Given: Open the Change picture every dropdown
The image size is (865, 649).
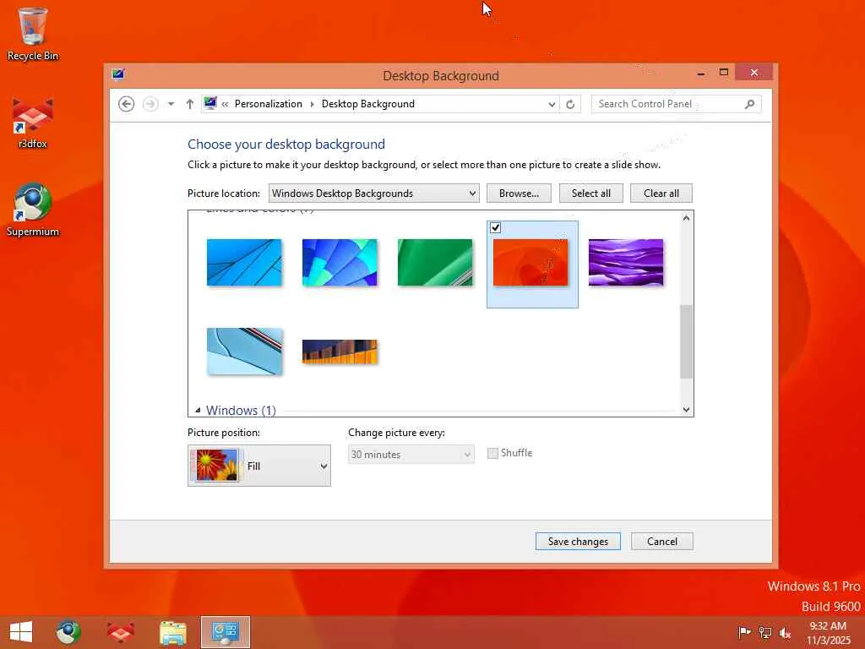Looking at the screenshot, I should (411, 454).
